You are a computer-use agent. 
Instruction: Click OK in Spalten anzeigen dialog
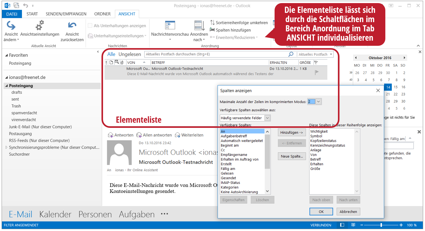click(x=321, y=211)
